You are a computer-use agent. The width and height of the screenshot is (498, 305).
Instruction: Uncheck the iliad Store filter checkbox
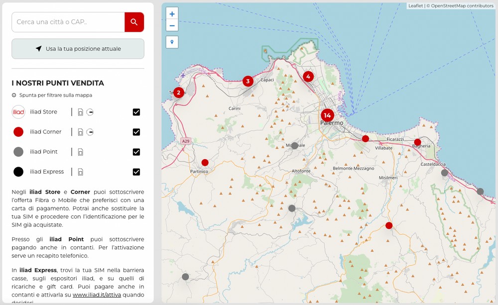point(136,112)
